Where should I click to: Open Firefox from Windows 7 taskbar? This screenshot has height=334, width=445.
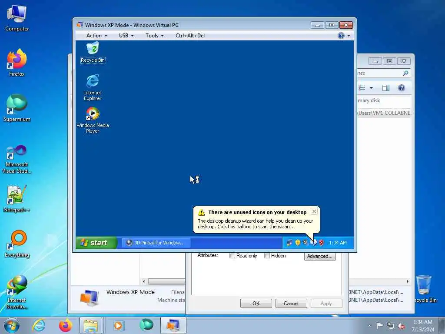[65, 325]
